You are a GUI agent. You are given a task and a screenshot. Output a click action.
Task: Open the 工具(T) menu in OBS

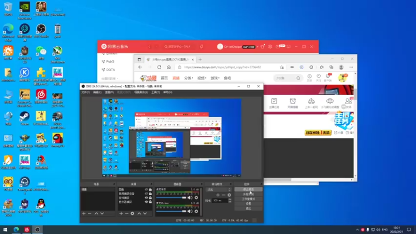pyautogui.click(x=155, y=93)
